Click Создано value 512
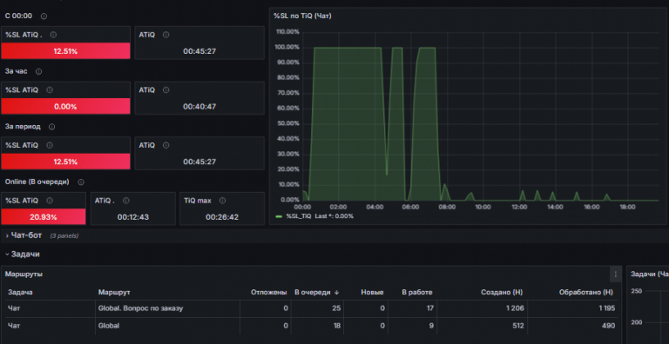669x344 pixels. (518, 326)
